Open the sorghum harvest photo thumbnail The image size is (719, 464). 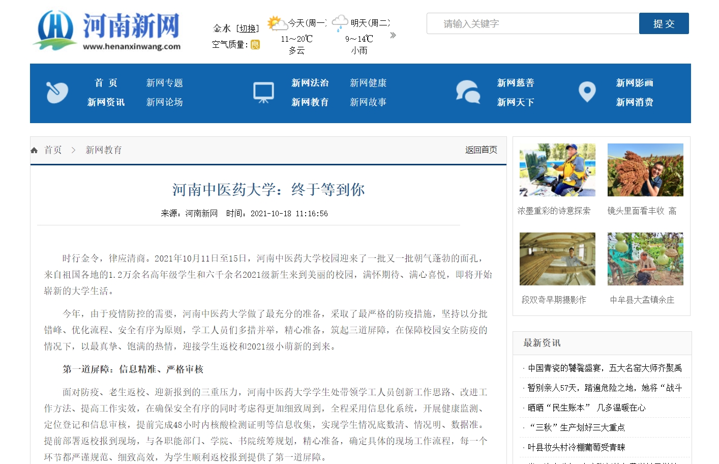tap(645, 170)
